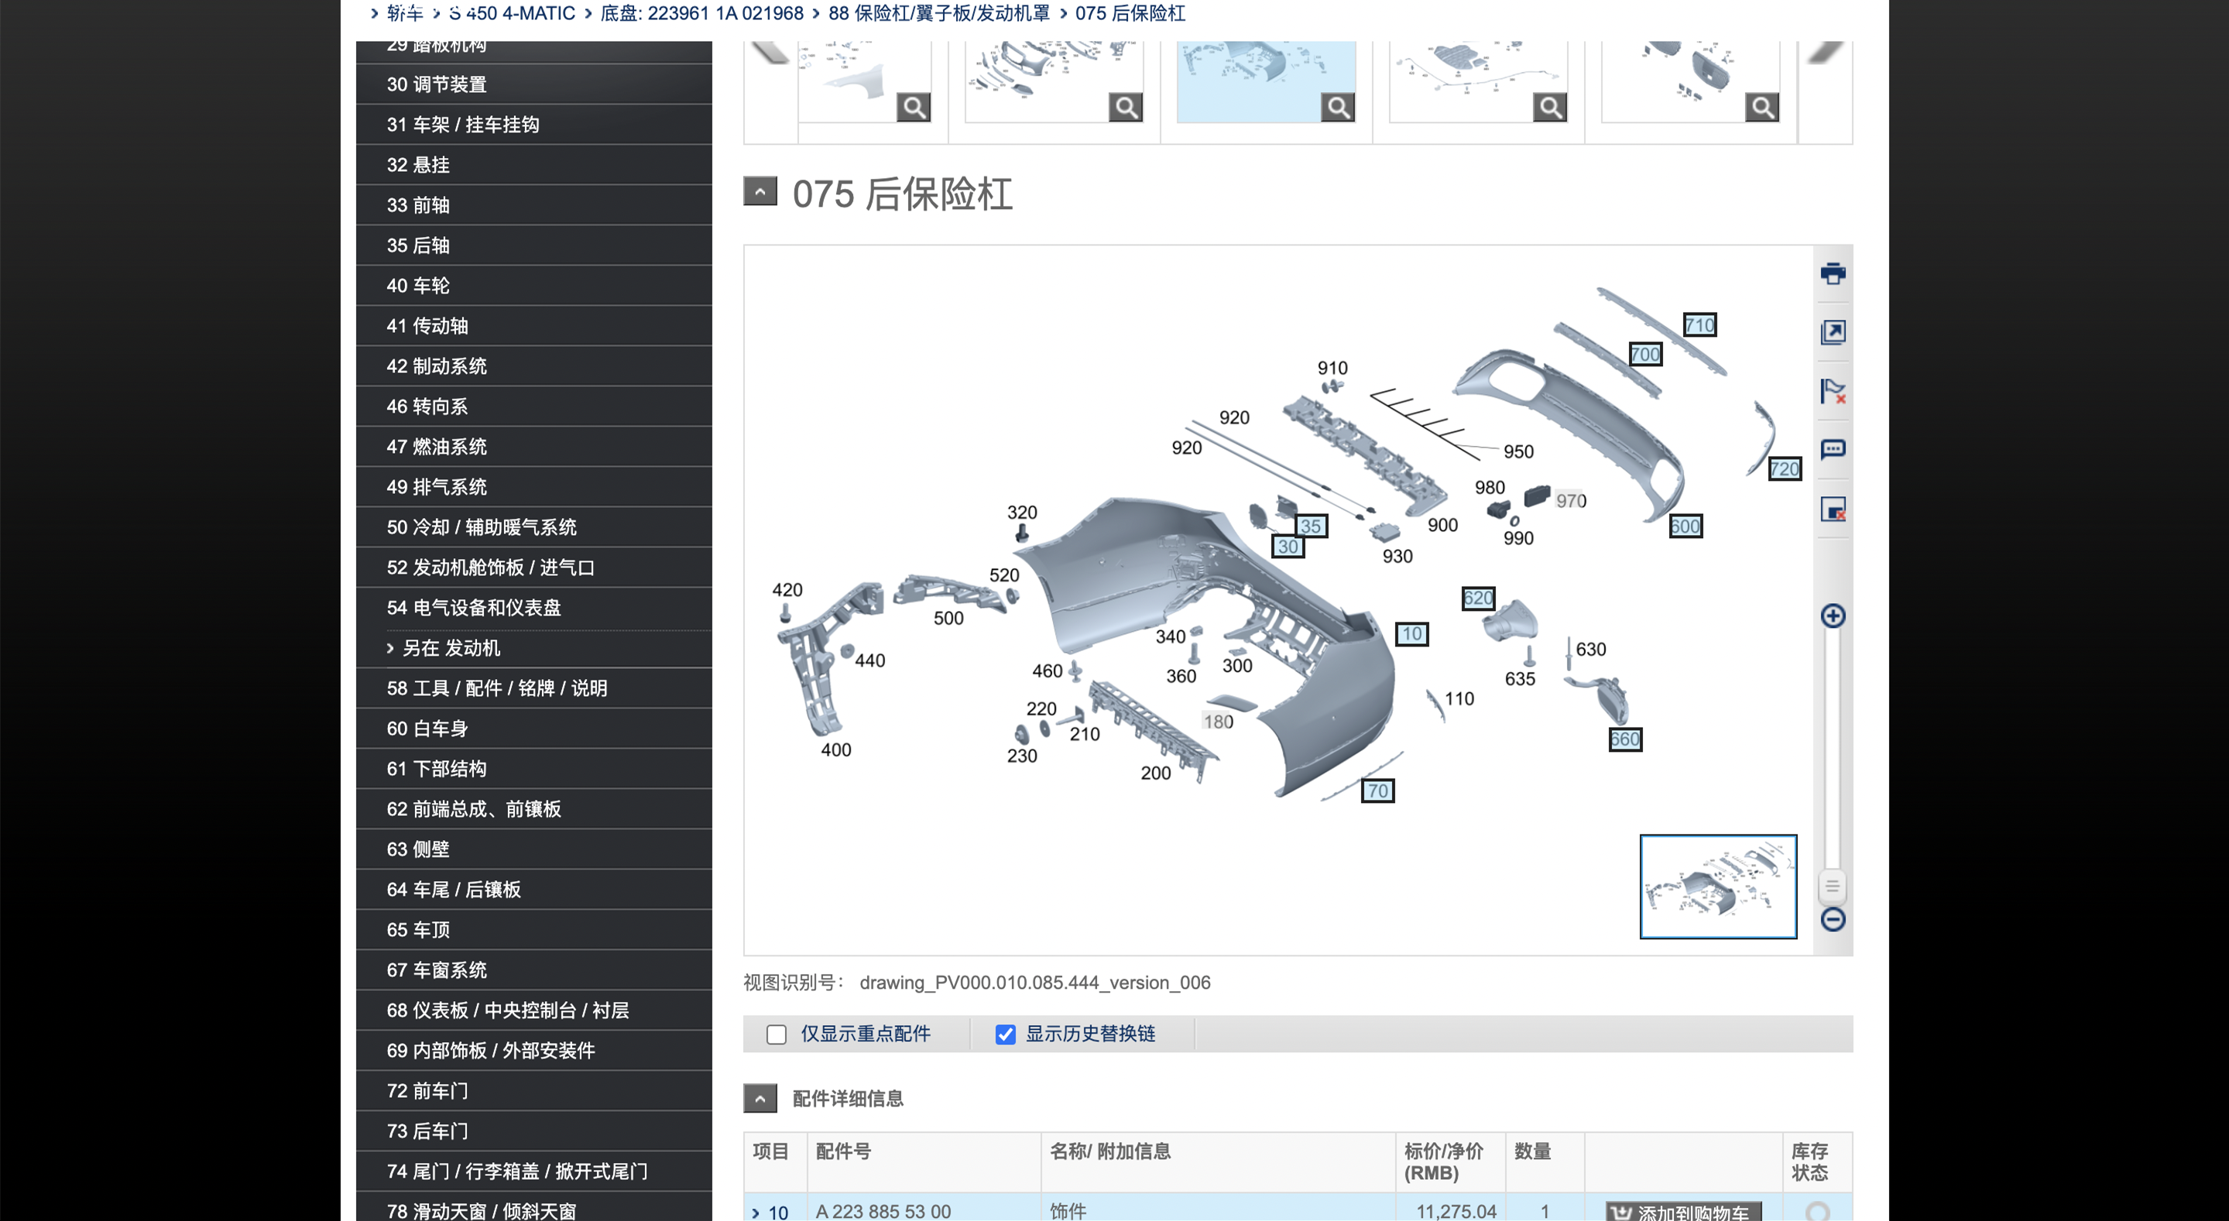The width and height of the screenshot is (2229, 1221).
Task: Select callout 910 label in drawing
Action: click(x=1332, y=368)
